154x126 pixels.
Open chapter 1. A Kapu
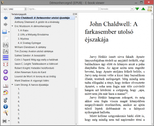pyautogui.click(x=23, y=30)
